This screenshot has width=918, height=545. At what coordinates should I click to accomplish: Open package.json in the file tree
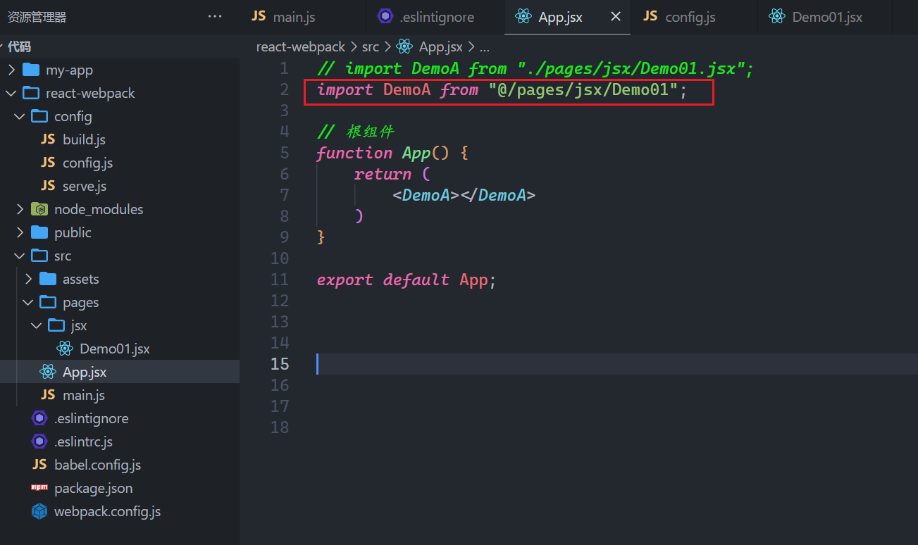tap(93, 488)
